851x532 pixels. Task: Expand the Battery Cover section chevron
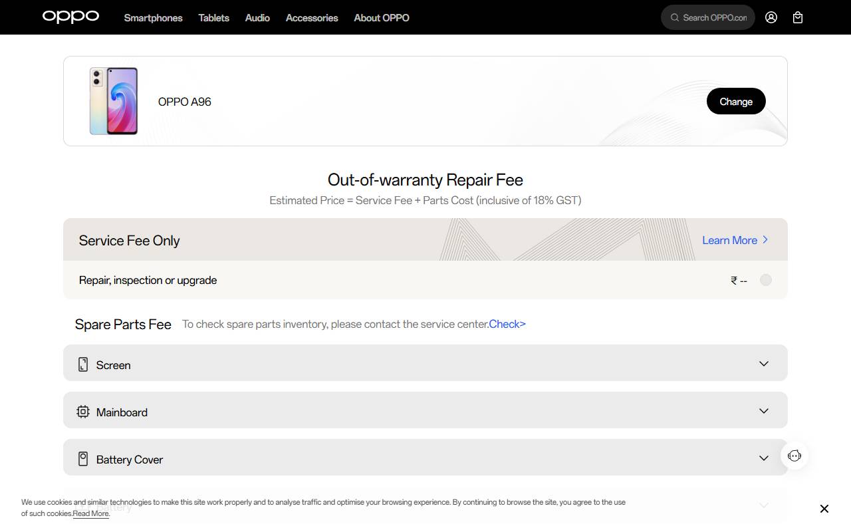pyautogui.click(x=764, y=458)
